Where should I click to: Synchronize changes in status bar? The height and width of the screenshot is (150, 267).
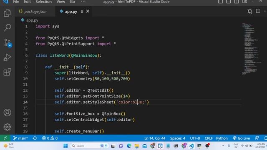[35, 138]
